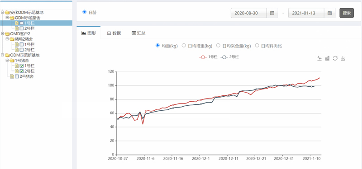The image size is (362, 169).
Task: Collapse OMD客户2 tree node
Action: (x=3, y=33)
